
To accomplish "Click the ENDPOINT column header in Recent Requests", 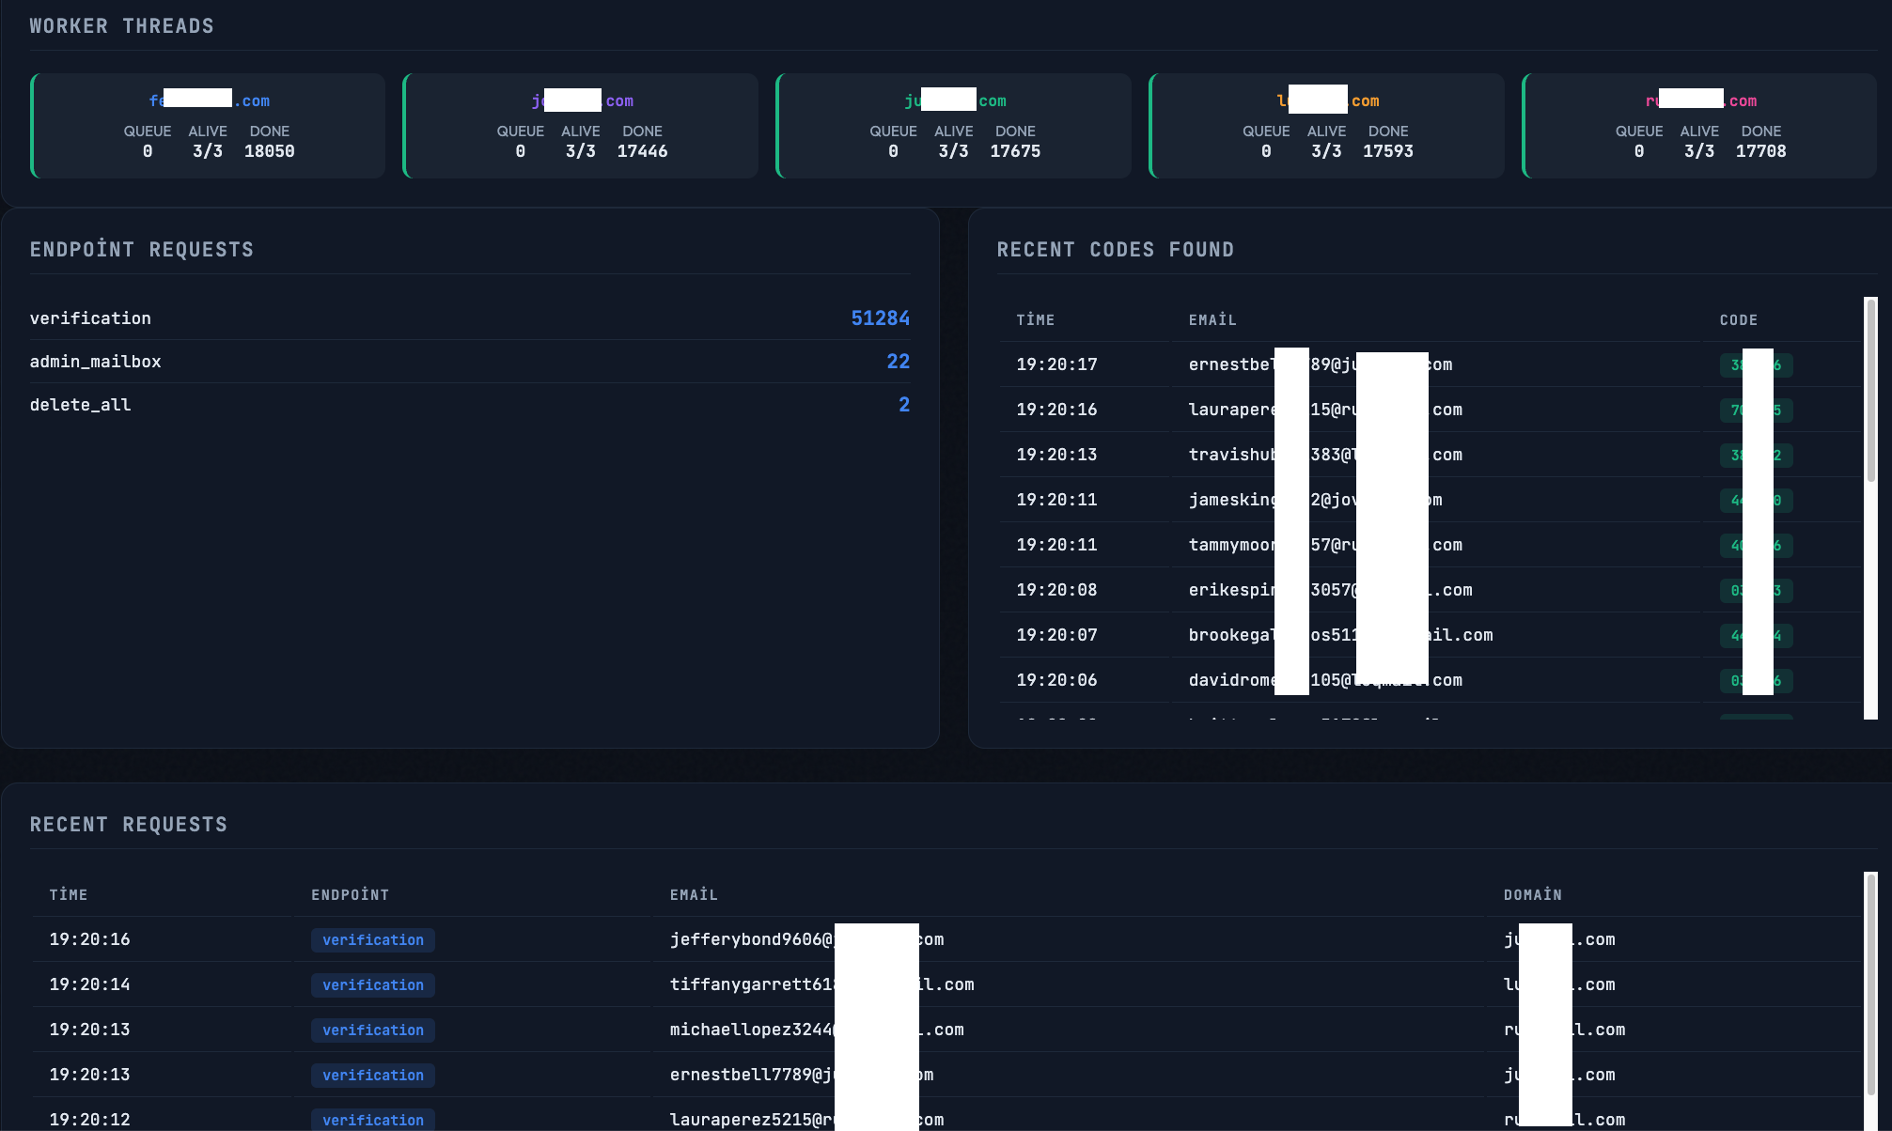I will tap(350, 895).
